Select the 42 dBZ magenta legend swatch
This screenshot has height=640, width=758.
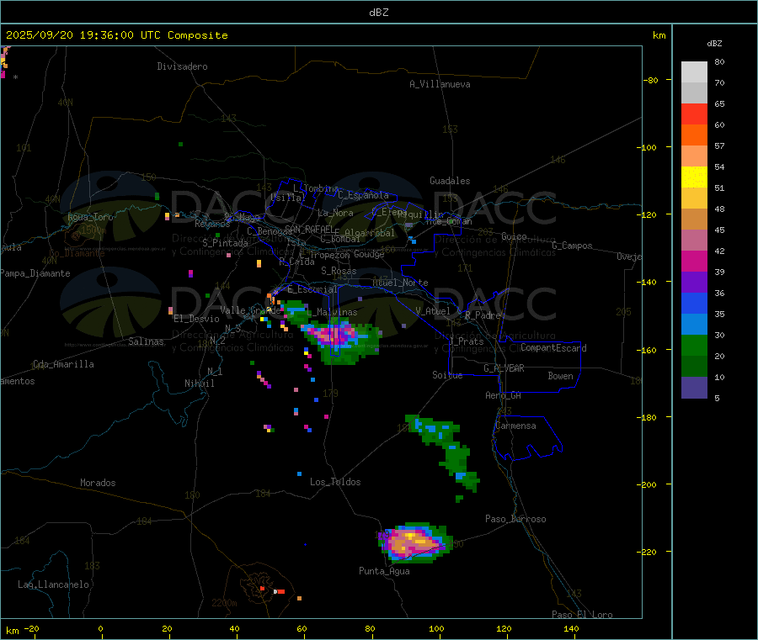(x=694, y=261)
